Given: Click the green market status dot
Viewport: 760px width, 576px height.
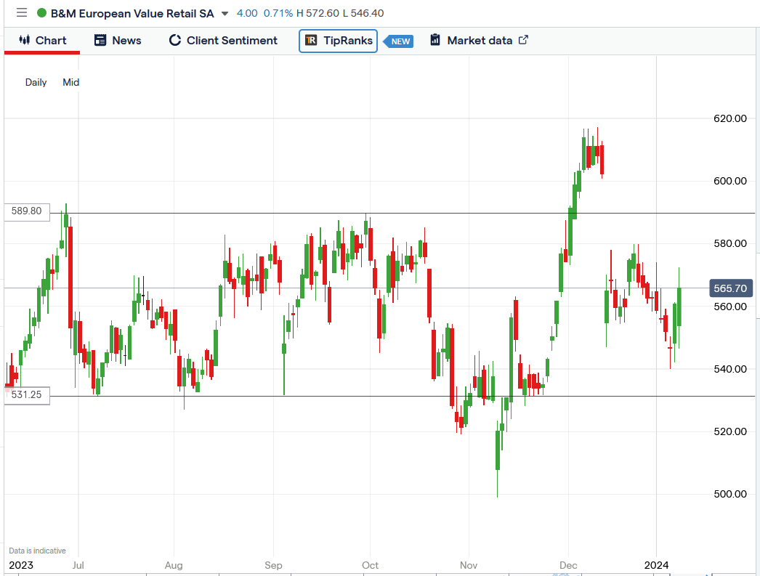Looking at the screenshot, I should click(x=41, y=13).
